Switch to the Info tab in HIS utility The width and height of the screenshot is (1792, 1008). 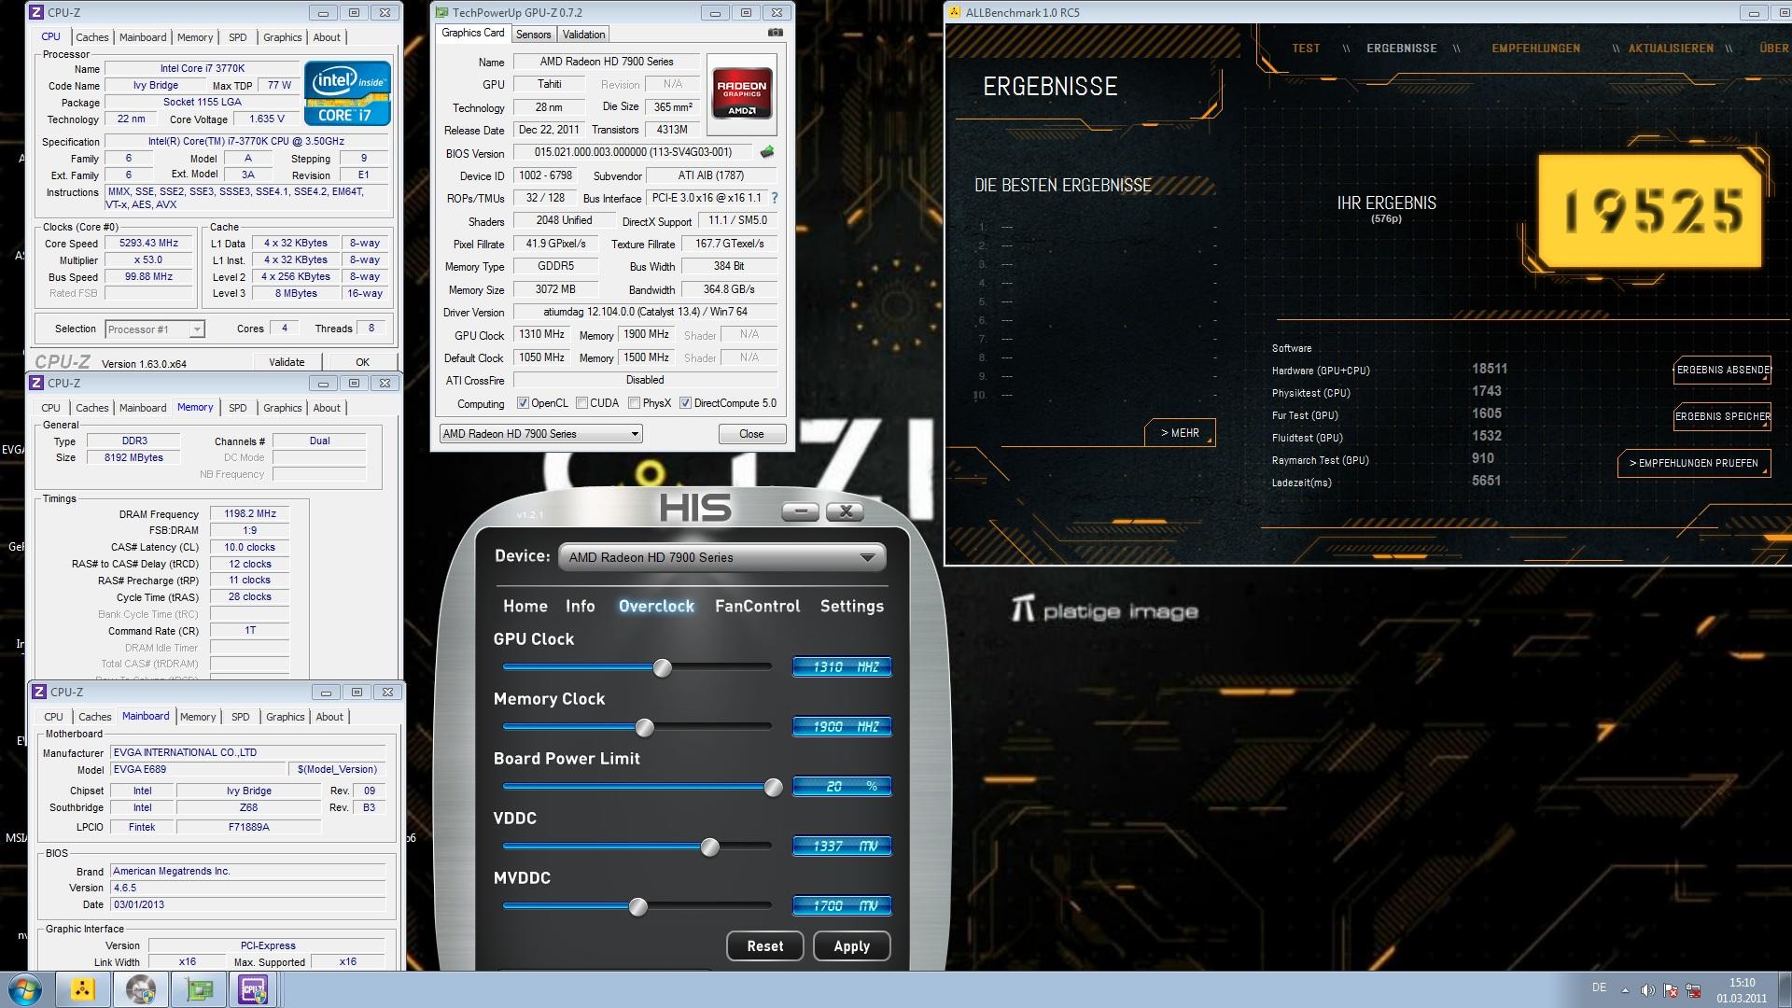click(x=580, y=606)
